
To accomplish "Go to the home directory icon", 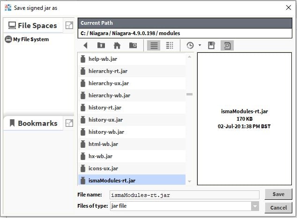I will (x=117, y=45).
